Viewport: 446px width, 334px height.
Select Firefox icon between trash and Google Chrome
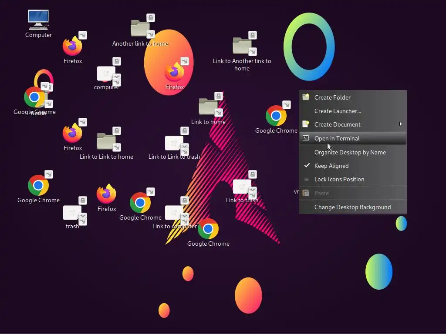106,194
